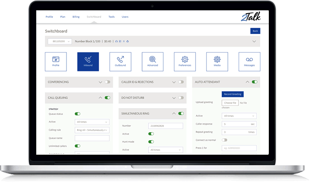The width and height of the screenshot is (310, 183).
Task: Toggle Queue status switch
Action: [x=77, y=114]
